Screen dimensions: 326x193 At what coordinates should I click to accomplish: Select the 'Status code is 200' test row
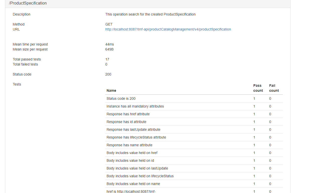coord(121,98)
